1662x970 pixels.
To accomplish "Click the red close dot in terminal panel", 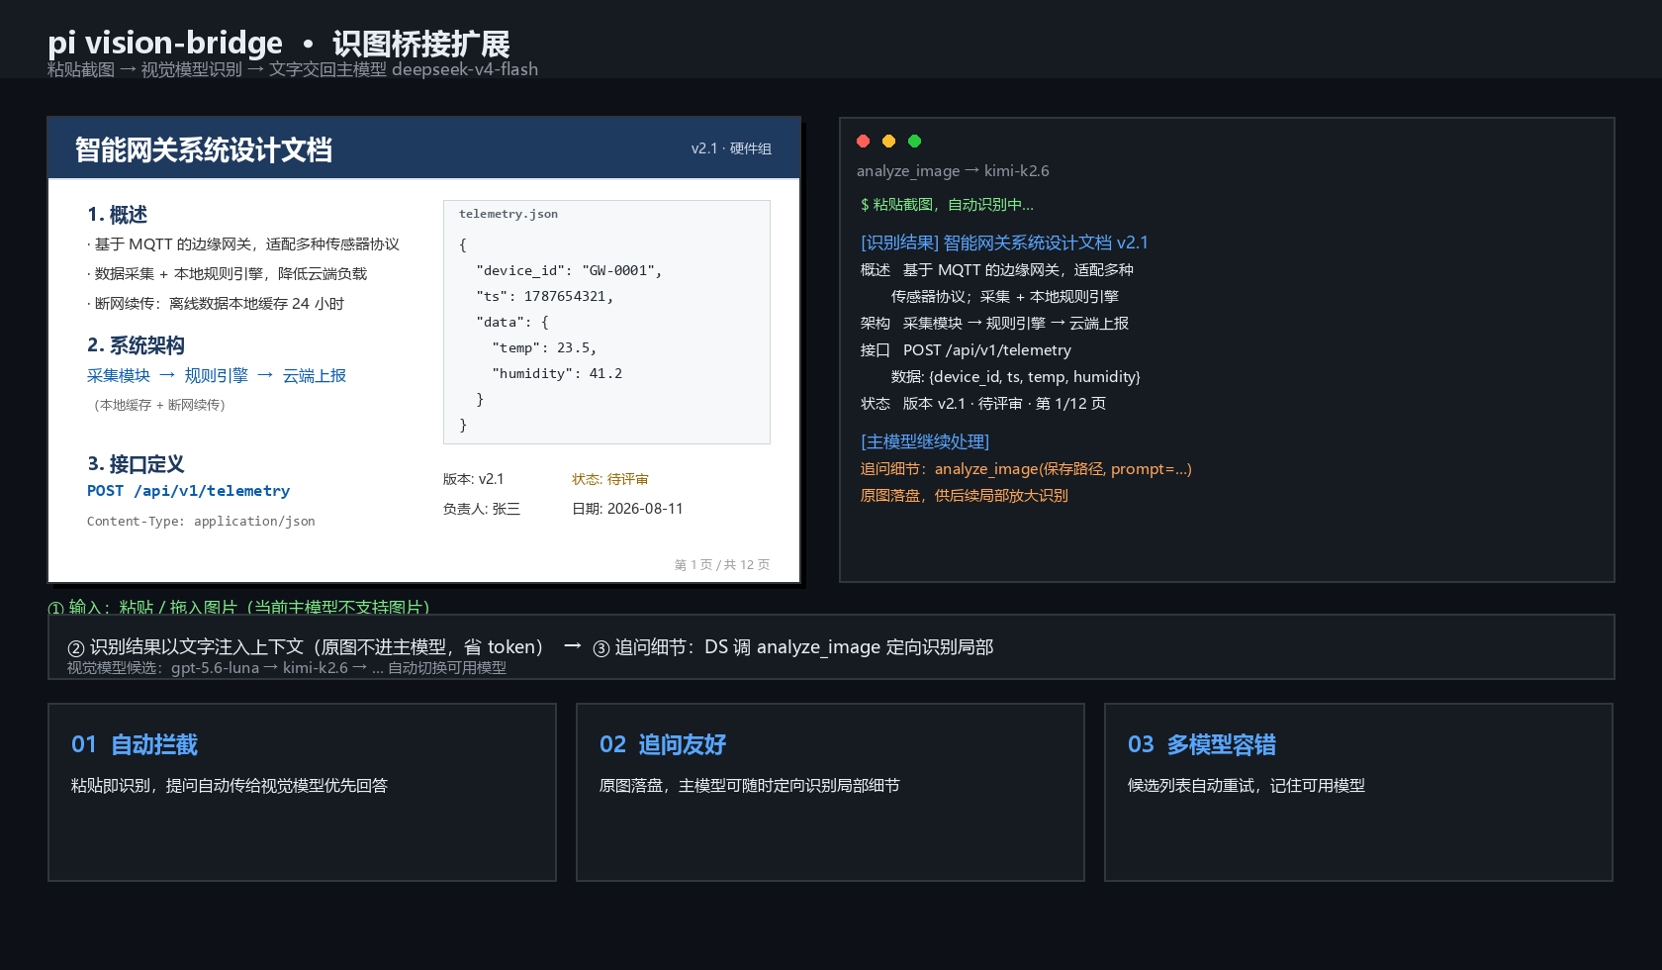I will [x=863, y=142].
